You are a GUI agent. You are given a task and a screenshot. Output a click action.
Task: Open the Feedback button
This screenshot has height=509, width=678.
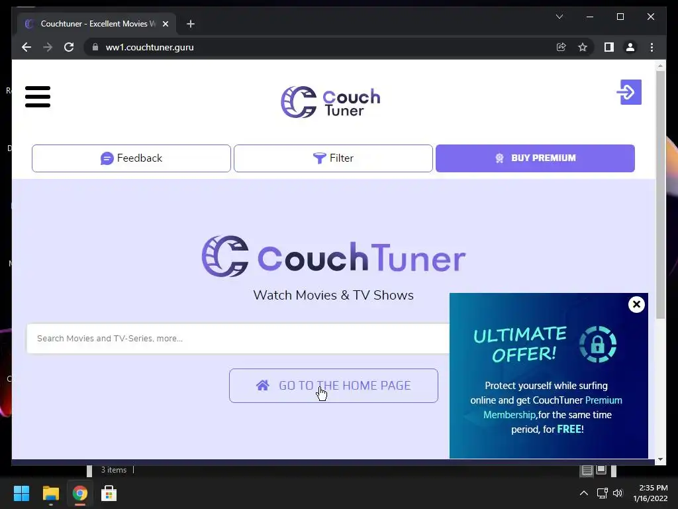coord(131,158)
